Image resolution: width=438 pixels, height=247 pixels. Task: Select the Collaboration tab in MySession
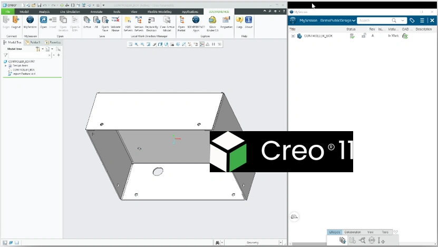(x=353, y=232)
